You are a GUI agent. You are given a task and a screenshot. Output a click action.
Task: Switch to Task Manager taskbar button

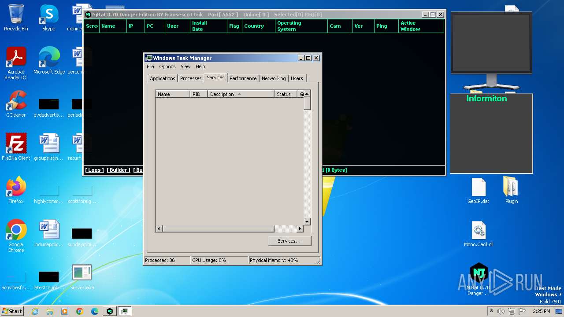(125, 311)
